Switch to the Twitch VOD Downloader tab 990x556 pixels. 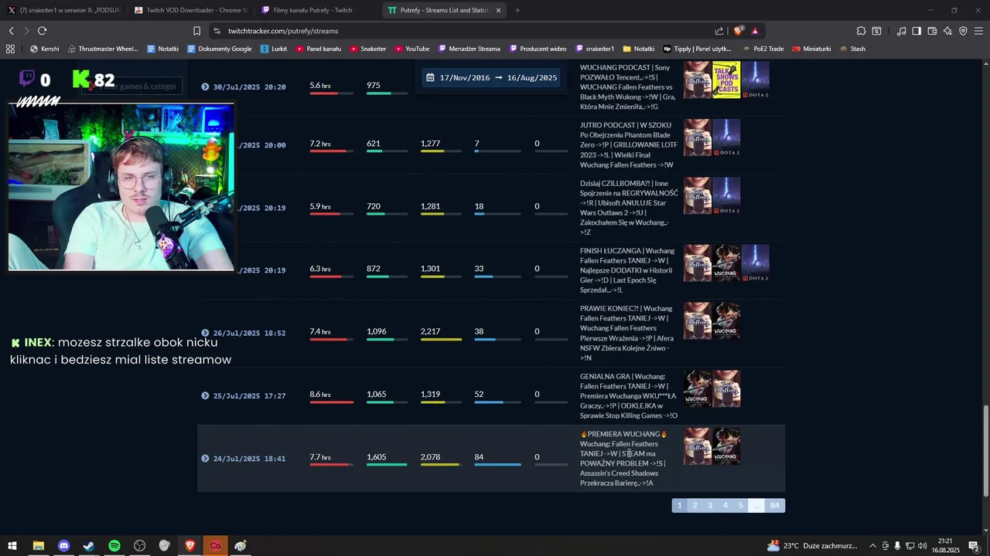click(x=190, y=10)
